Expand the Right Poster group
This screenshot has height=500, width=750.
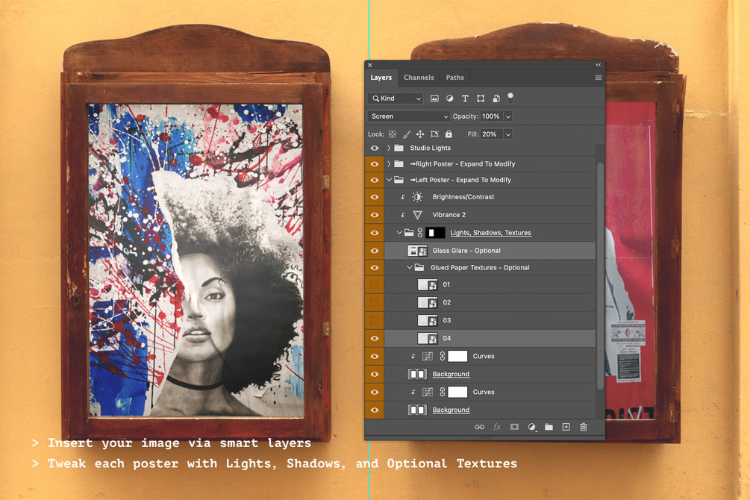click(388, 164)
